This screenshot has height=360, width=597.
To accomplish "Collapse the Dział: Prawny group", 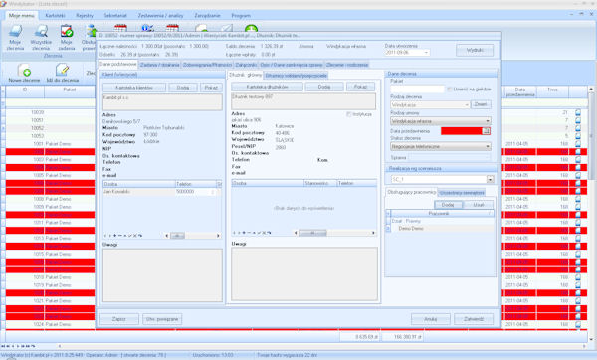I will [x=388, y=221].
